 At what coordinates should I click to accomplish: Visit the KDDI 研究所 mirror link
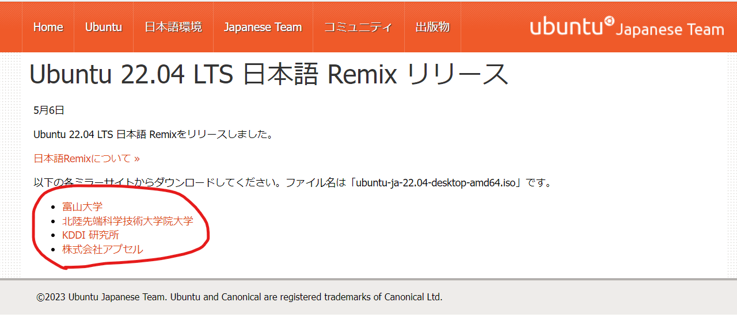[x=90, y=235]
